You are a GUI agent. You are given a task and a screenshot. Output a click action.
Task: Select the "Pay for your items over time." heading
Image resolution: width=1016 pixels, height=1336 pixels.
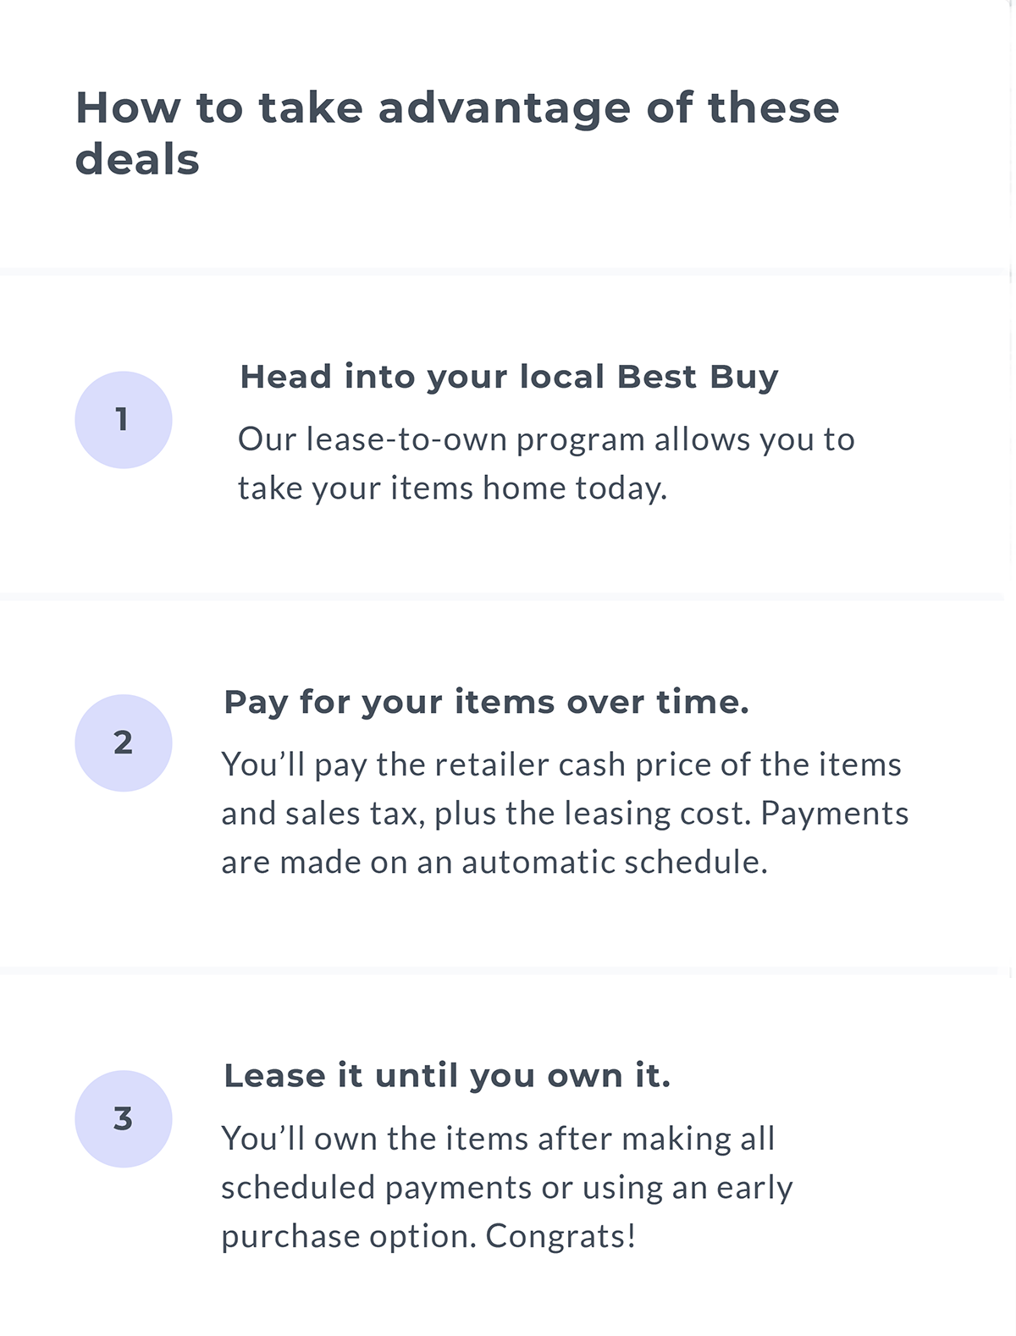[486, 702]
